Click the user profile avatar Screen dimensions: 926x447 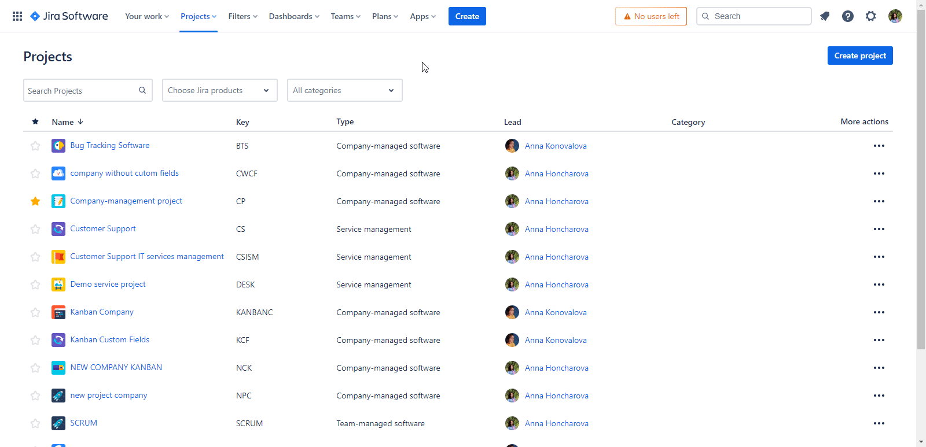(x=895, y=16)
